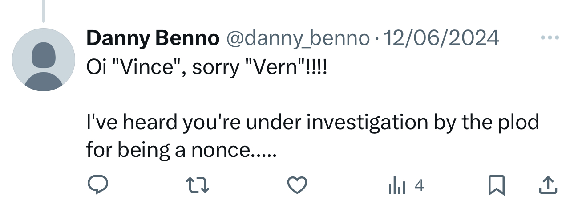The width and height of the screenshot is (574, 205).
Task: Open the Danny Benno display name link
Action: [153, 39]
